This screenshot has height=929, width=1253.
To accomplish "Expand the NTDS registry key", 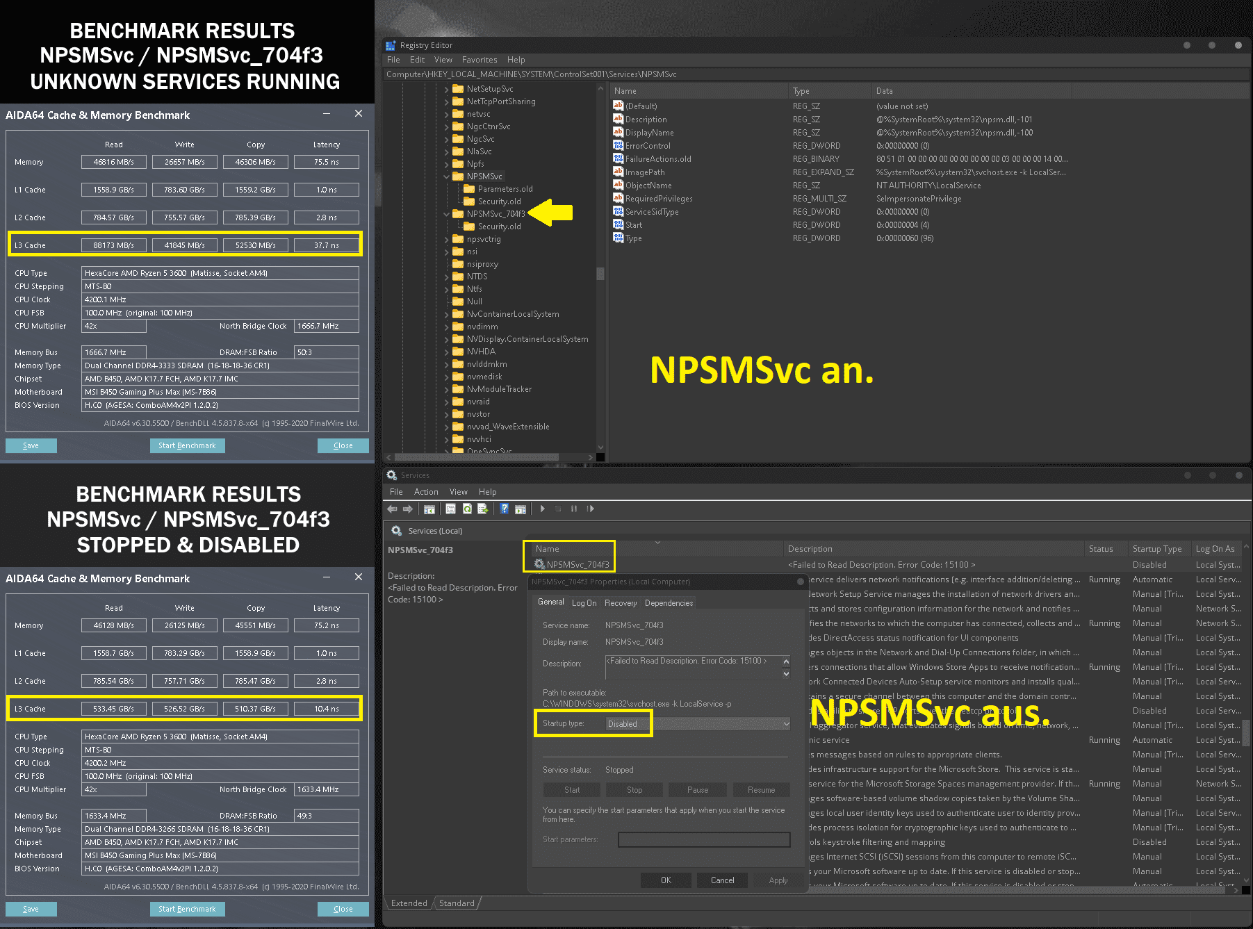I will [x=446, y=277].
